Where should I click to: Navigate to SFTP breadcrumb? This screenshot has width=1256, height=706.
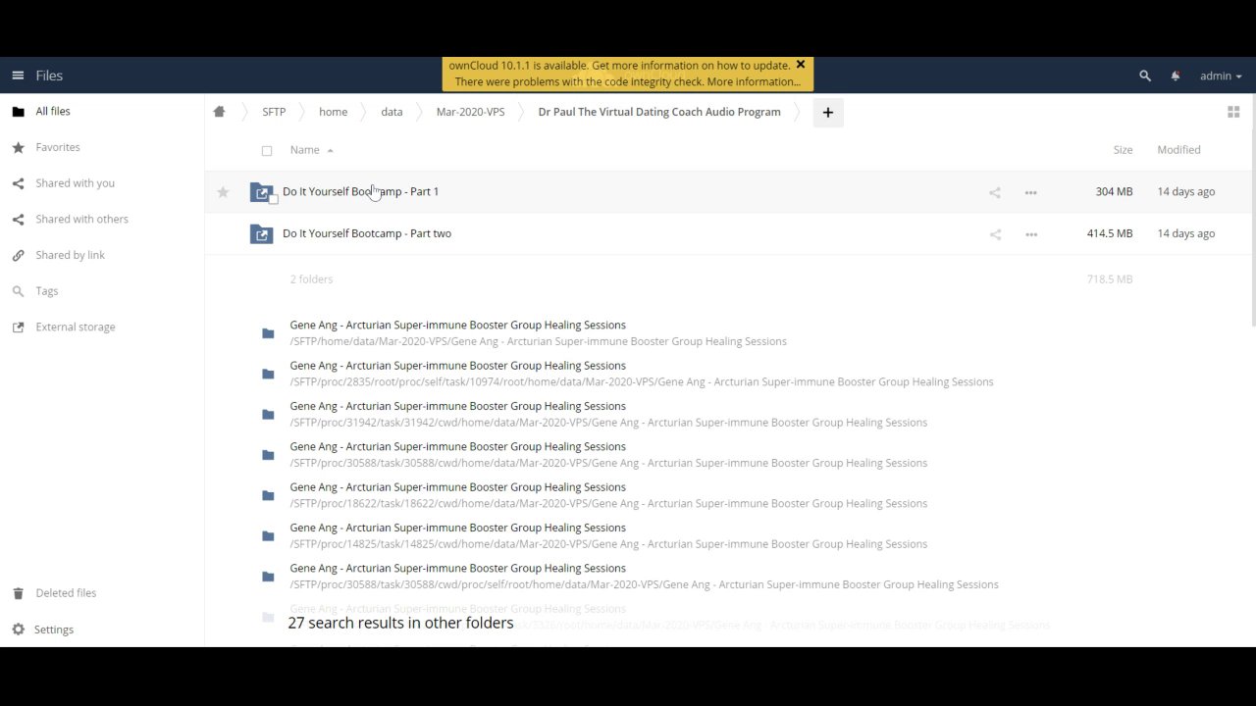274,112
